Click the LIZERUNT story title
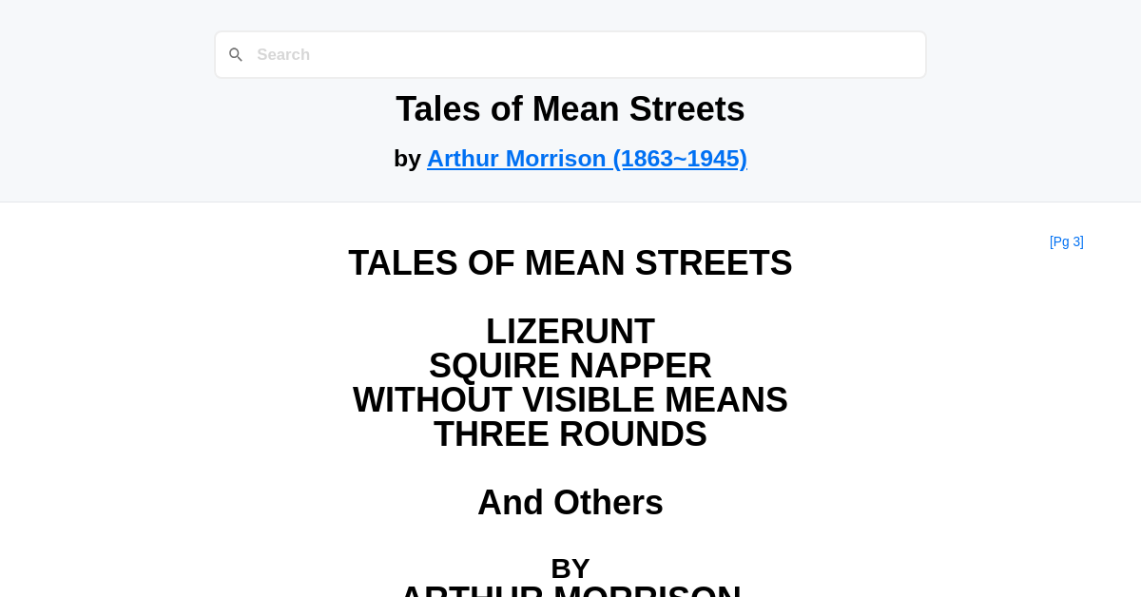1141x597 pixels. [570, 331]
